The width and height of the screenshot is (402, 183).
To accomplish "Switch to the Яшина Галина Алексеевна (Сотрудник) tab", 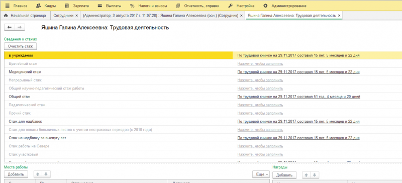I will tap(161, 16).
